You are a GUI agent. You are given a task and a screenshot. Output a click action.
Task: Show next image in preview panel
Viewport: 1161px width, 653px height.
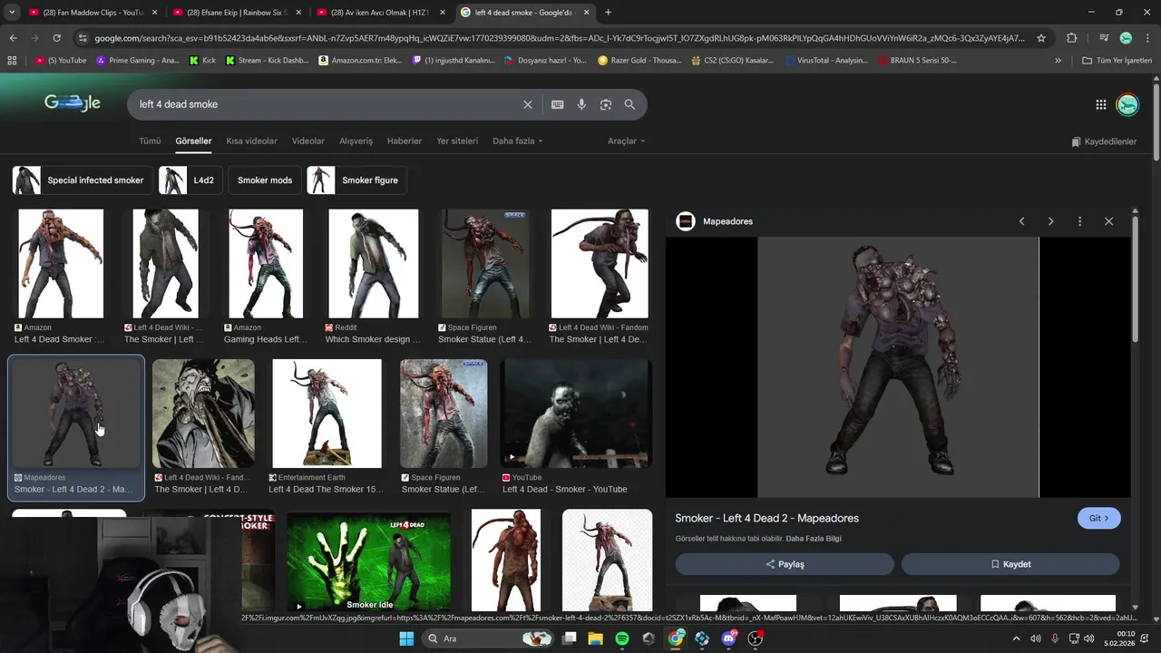(x=1051, y=221)
